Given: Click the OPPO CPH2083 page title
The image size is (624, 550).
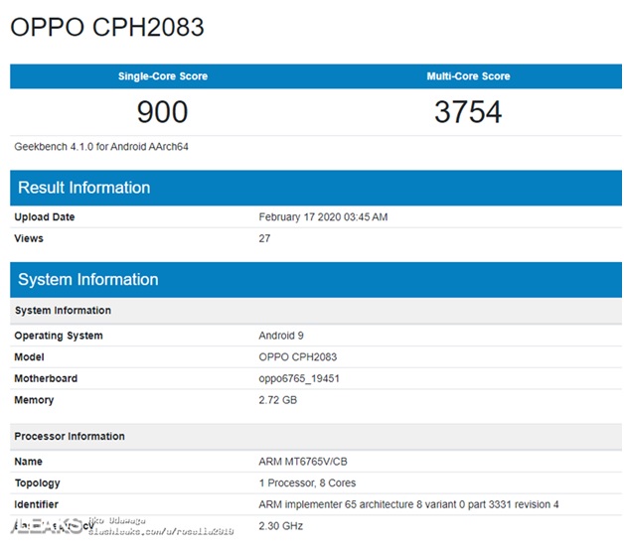Looking at the screenshot, I should click(107, 28).
